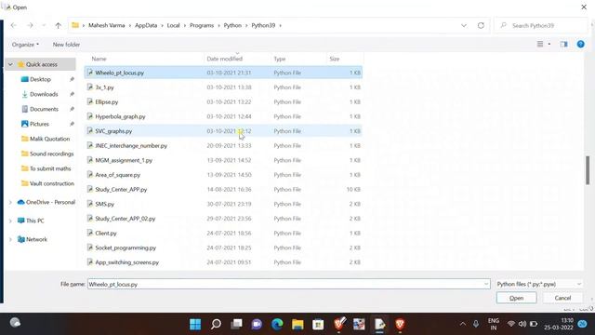Open the Malik Quotation folder

click(46, 139)
